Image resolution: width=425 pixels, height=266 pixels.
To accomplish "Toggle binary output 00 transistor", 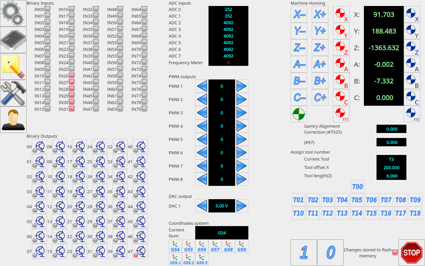I will pos(40,147).
